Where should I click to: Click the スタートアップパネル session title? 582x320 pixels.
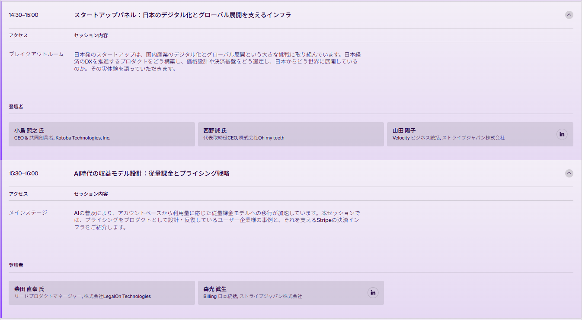pyautogui.click(x=182, y=15)
